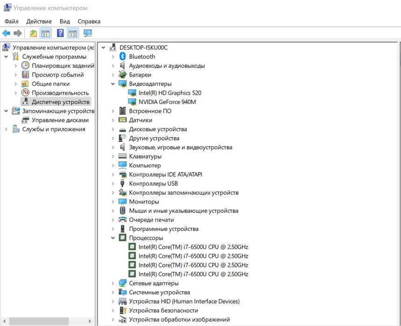Screen dimensions: 401x326
Task: Click the Клавиатуры keyboard icon
Action: click(122, 156)
